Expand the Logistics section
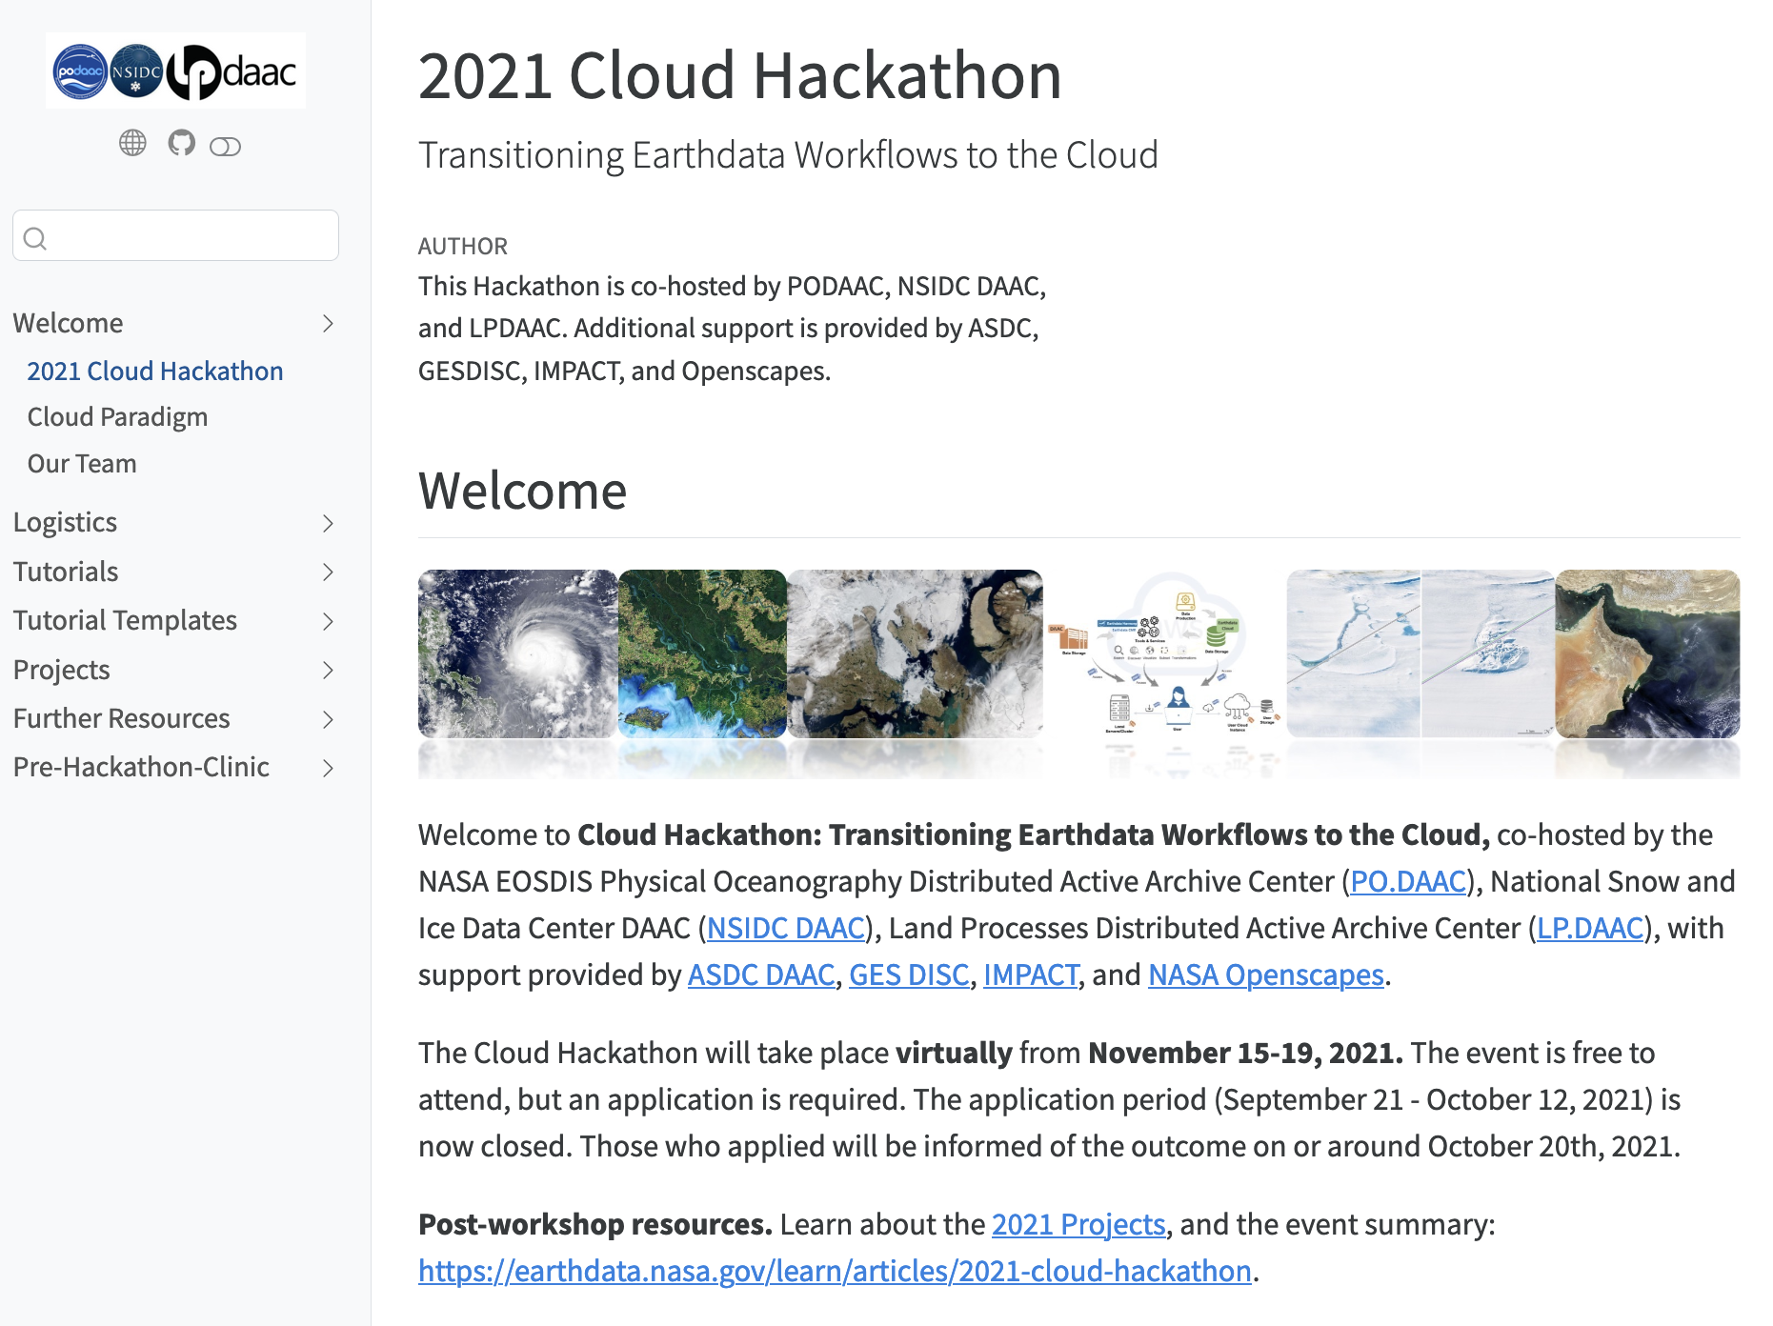1773x1326 pixels. click(329, 524)
